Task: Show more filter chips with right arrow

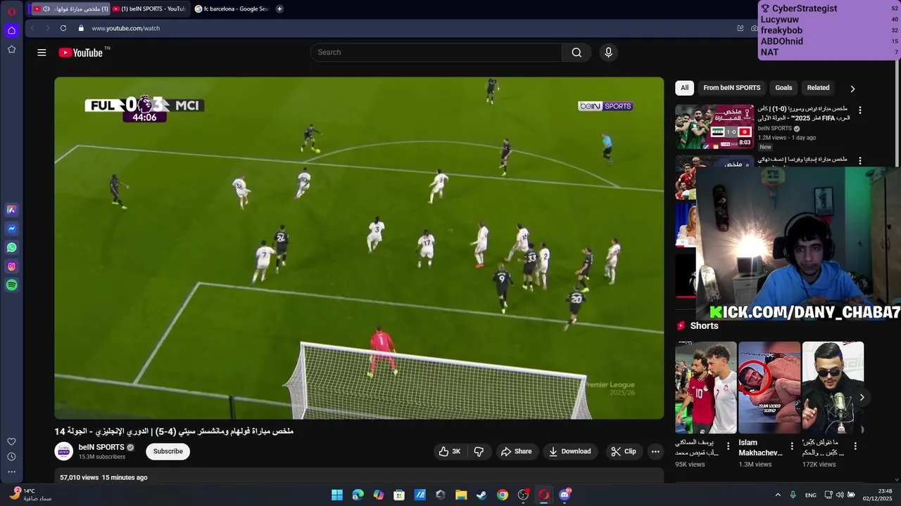Action: point(852,89)
